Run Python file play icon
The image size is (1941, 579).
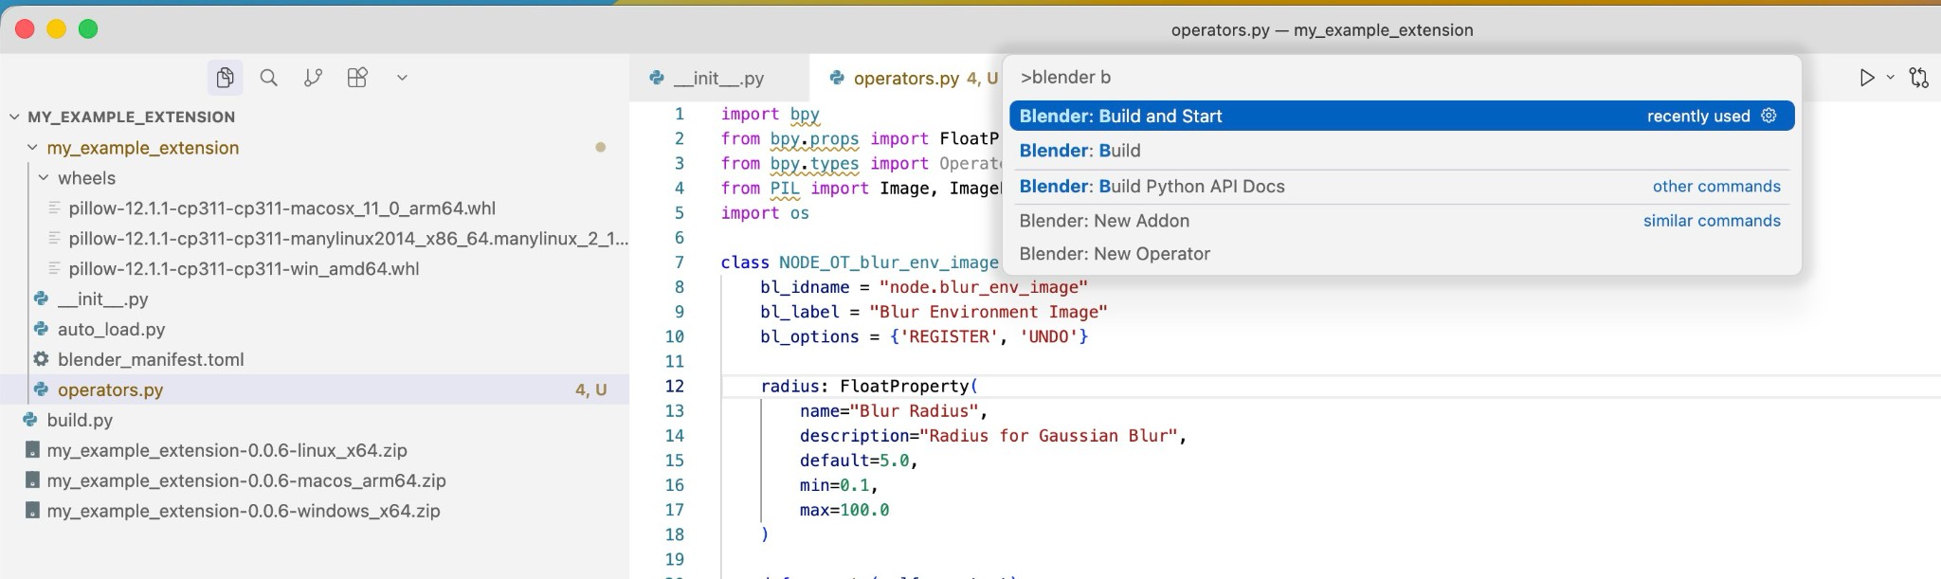click(x=1866, y=78)
